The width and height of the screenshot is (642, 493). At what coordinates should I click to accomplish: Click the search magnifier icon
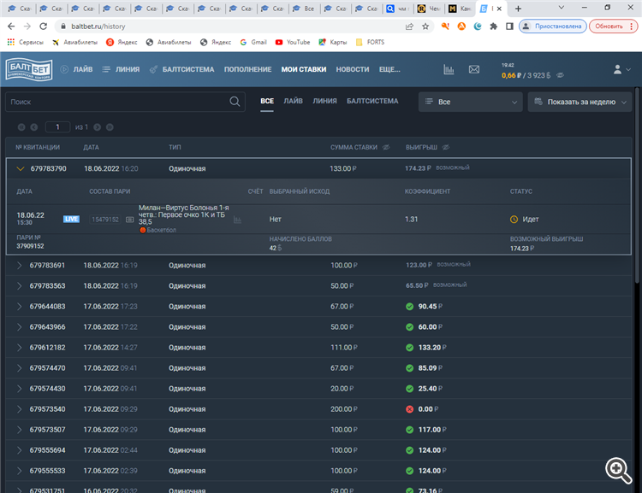[235, 102]
